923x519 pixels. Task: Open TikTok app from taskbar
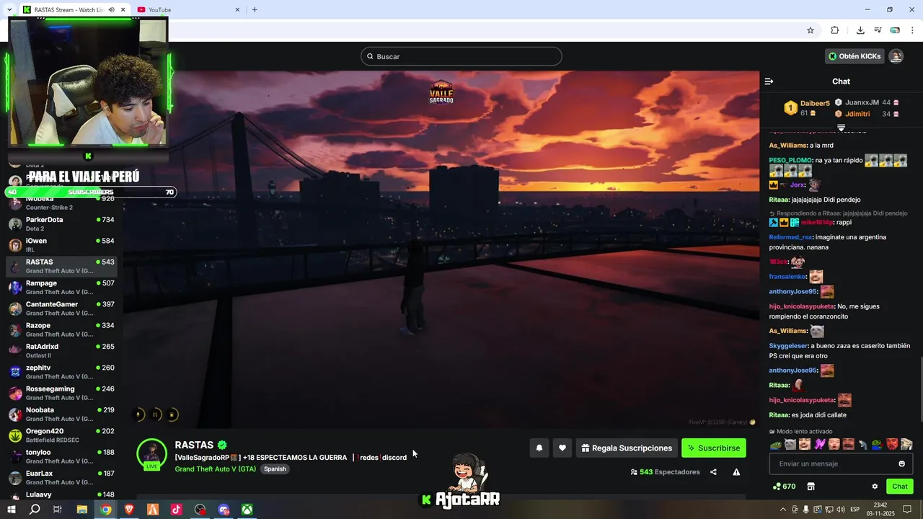click(x=176, y=510)
